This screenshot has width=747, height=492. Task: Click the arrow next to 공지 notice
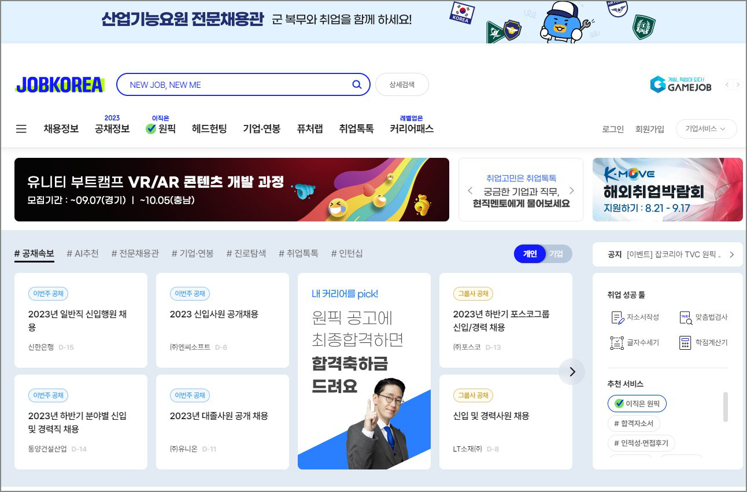tap(732, 254)
